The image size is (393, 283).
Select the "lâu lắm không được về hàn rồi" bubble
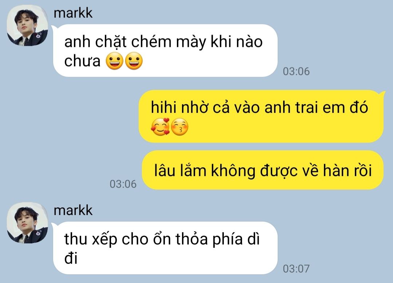click(263, 170)
